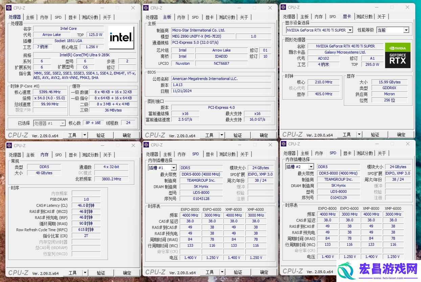Click 'TEAMGROUP Inc.' in the 插槽 #1 window
The width and height of the screenshot is (421, 282).
tap(201, 180)
